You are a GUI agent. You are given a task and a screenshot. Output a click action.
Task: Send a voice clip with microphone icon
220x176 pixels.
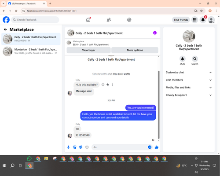pos(68,147)
